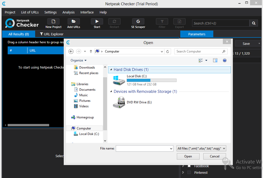Click the Search Computer magnifier icon
This screenshot has width=263, height=178.
(x=224, y=51)
